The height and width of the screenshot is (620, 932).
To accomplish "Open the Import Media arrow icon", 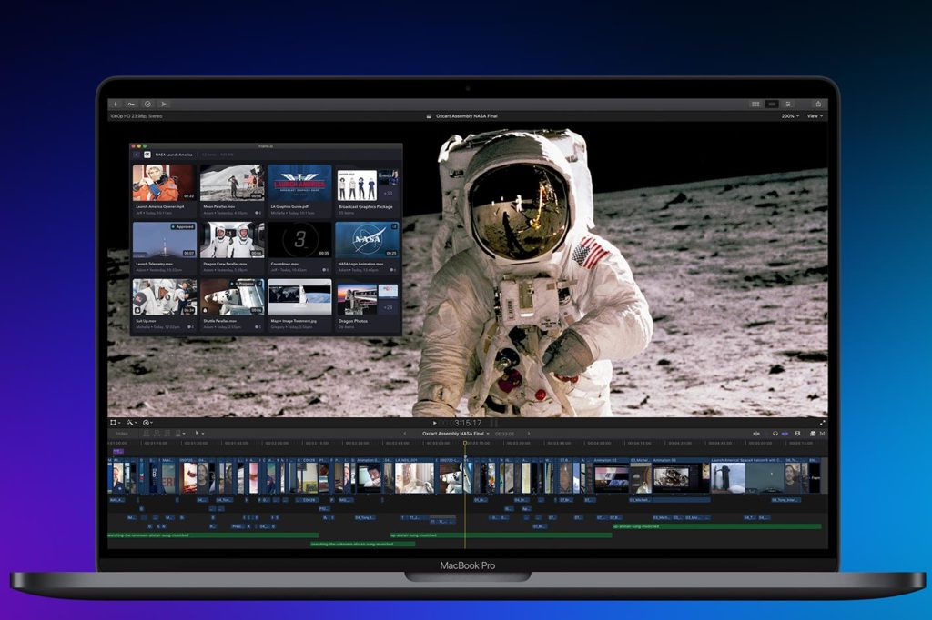I will click(x=116, y=104).
